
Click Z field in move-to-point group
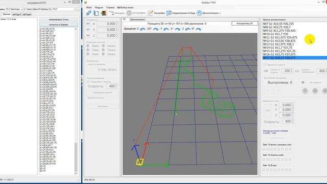pyautogui.click(x=286, y=115)
